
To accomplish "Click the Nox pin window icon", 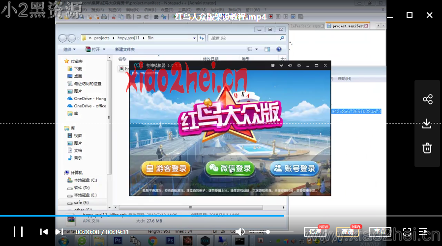I will pyautogui.click(x=290, y=66).
